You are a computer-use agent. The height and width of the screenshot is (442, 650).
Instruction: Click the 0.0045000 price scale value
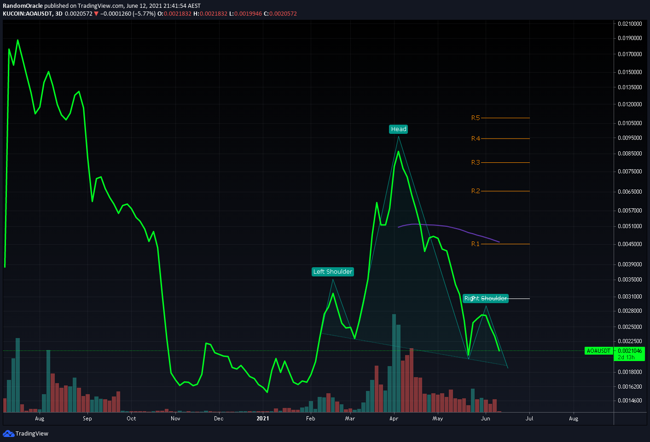(x=630, y=244)
